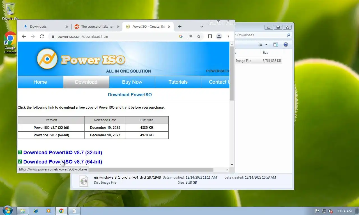
Task: Click the vertical scrollbar up arrow in Chrome
Action: [232, 44]
